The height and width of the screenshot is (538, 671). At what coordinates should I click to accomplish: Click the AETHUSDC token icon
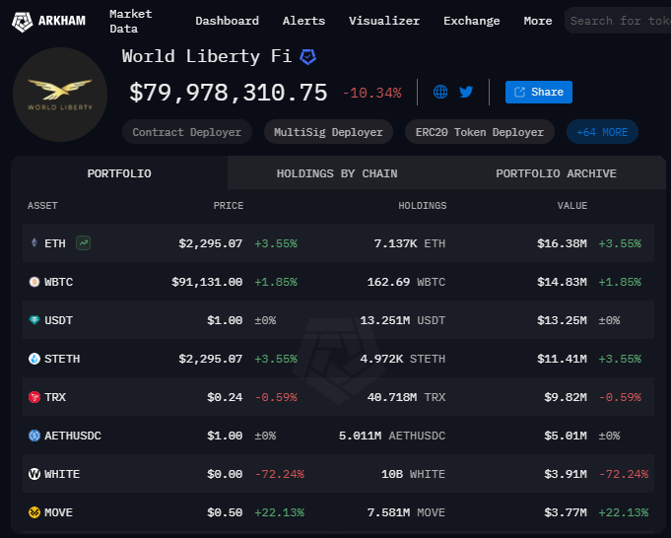tap(34, 436)
